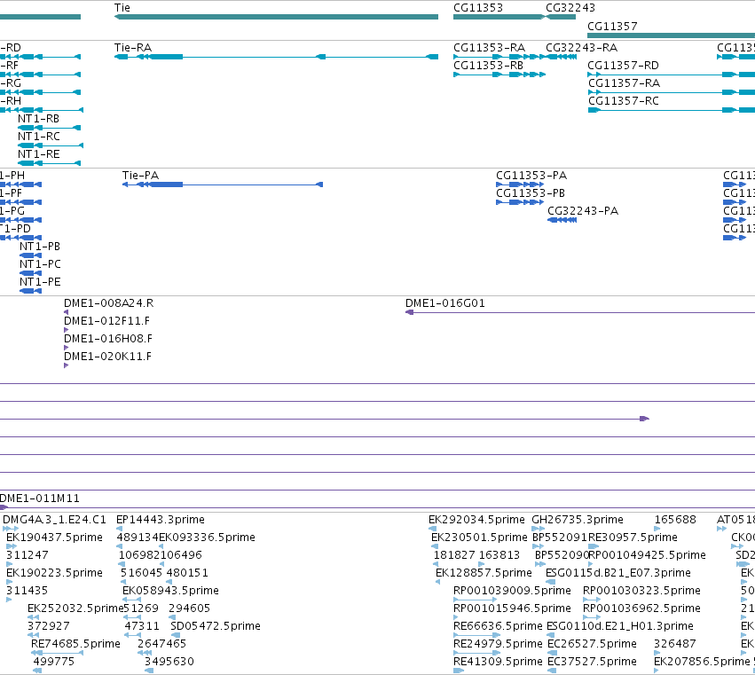The image size is (755, 675).
Task: Open the RE66636.5prime EST label
Action: pyautogui.click(x=498, y=626)
